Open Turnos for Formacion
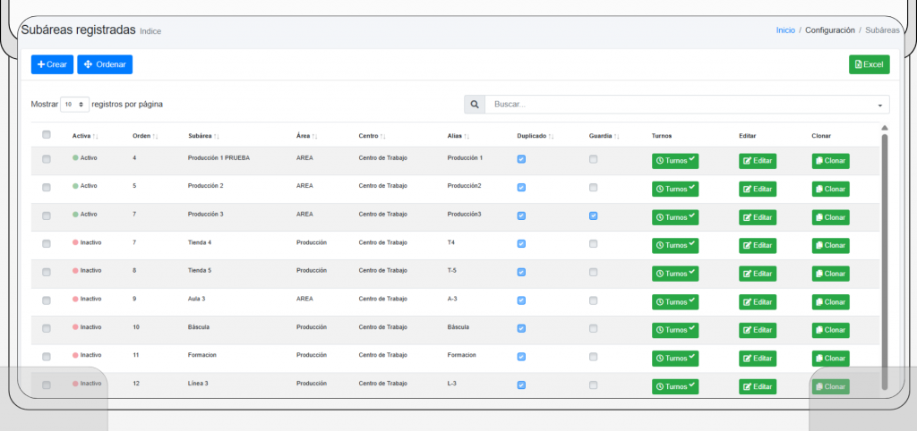This screenshot has height=431, width=917. click(x=675, y=358)
